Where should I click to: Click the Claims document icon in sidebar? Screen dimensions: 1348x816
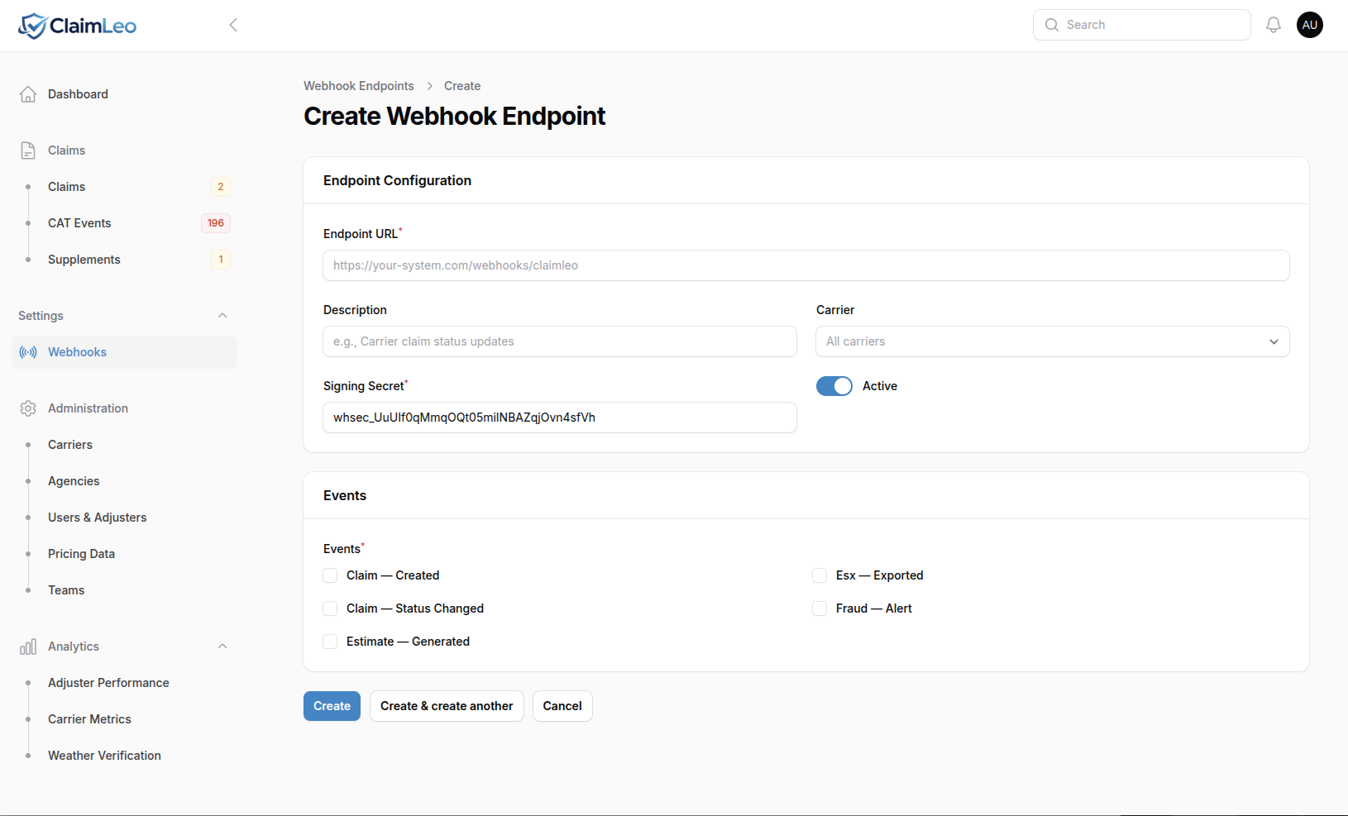(x=28, y=150)
